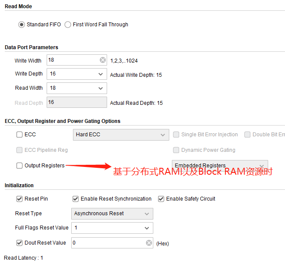Toggle Single Bit Error Injection checkbox

click(176, 135)
